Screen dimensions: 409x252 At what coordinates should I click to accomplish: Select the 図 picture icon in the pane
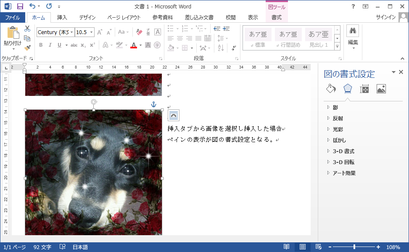coord(381,89)
